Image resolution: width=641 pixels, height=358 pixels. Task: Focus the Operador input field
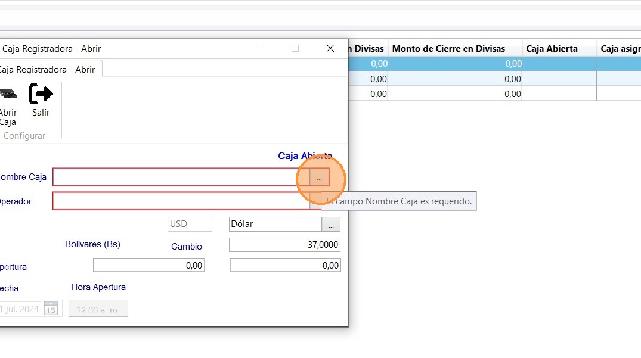tap(181, 201)
